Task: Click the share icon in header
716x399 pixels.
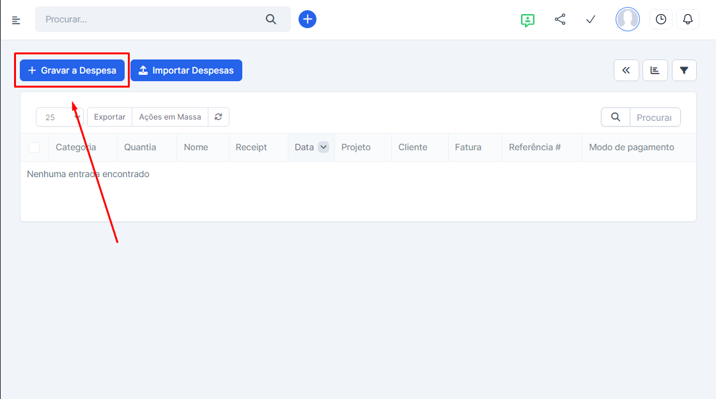Action: pos(560,19)
